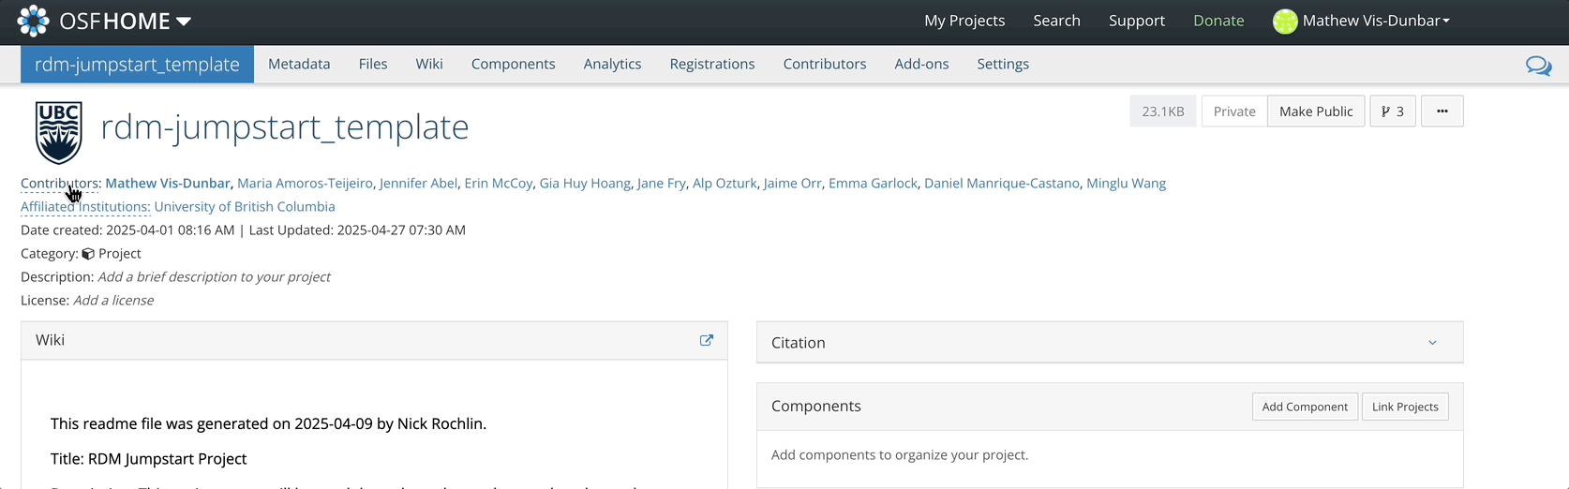Expand the Citation panel chevron
The height and width of the screenshot is (489, 1569).
(1432, 343)
